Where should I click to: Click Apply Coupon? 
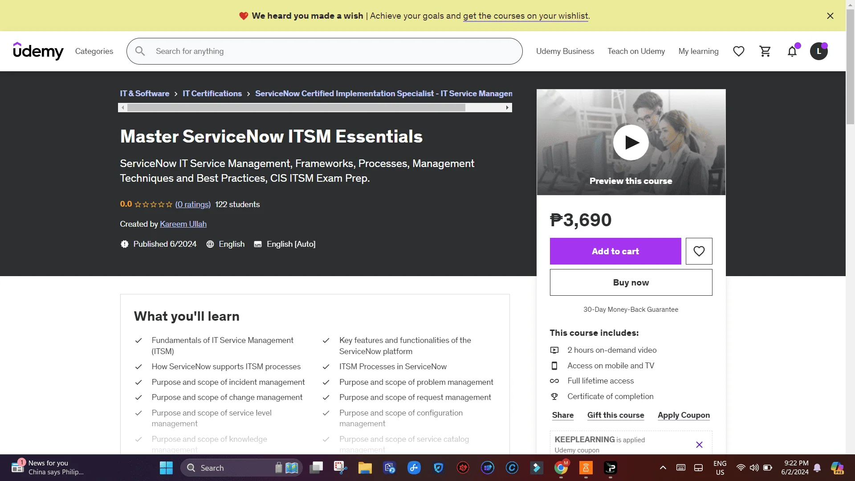[684, 415]
